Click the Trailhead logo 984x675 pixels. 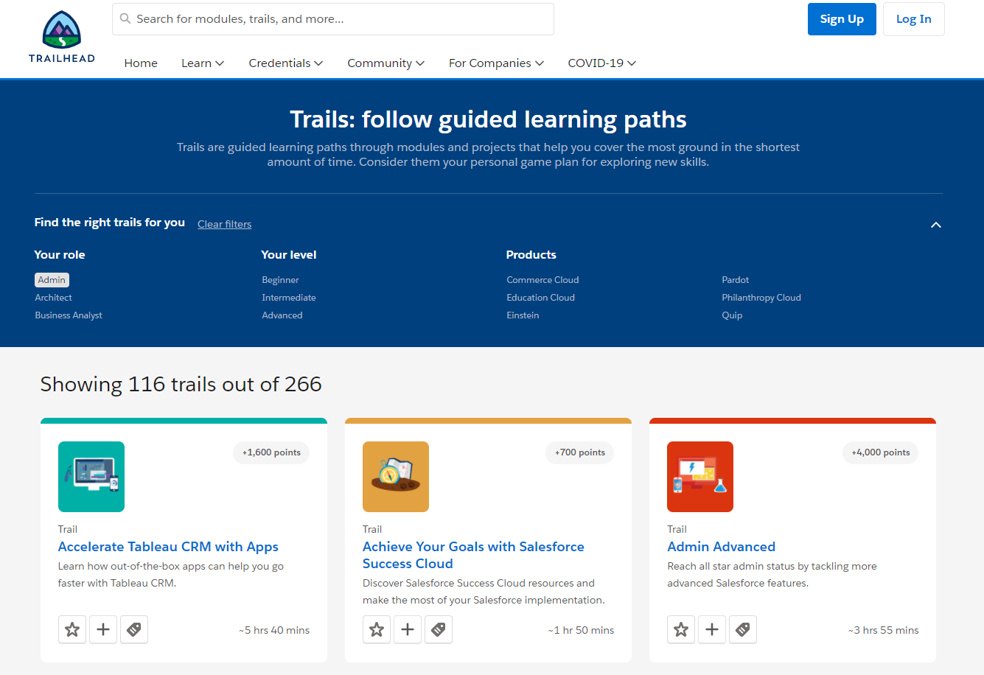click(62, 37)
